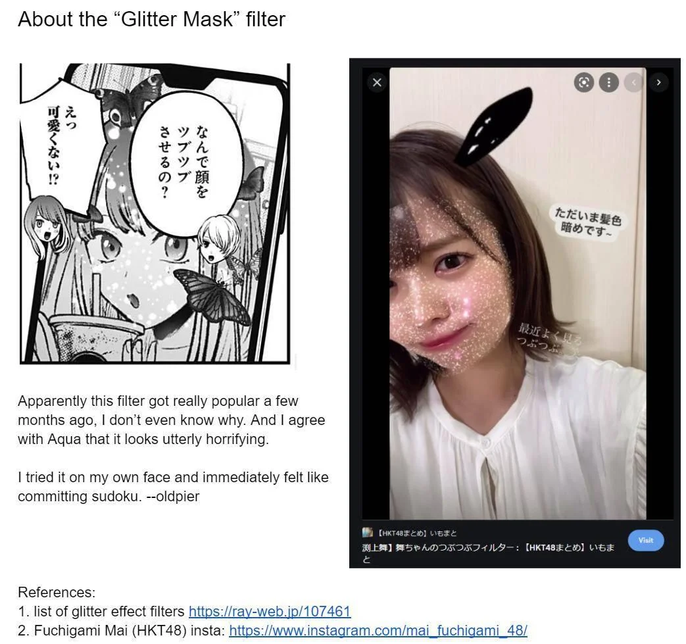Select the manga panel image
This screenshot has height=644, width=686.
coord(155,214)
